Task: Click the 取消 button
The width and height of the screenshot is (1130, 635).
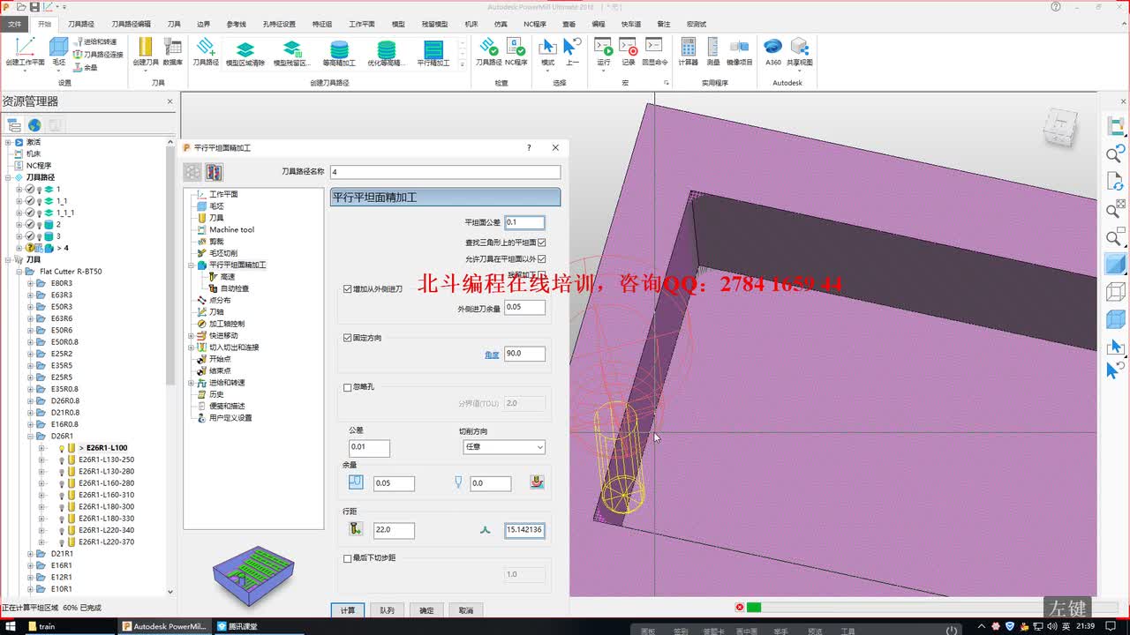Action: 466,610
